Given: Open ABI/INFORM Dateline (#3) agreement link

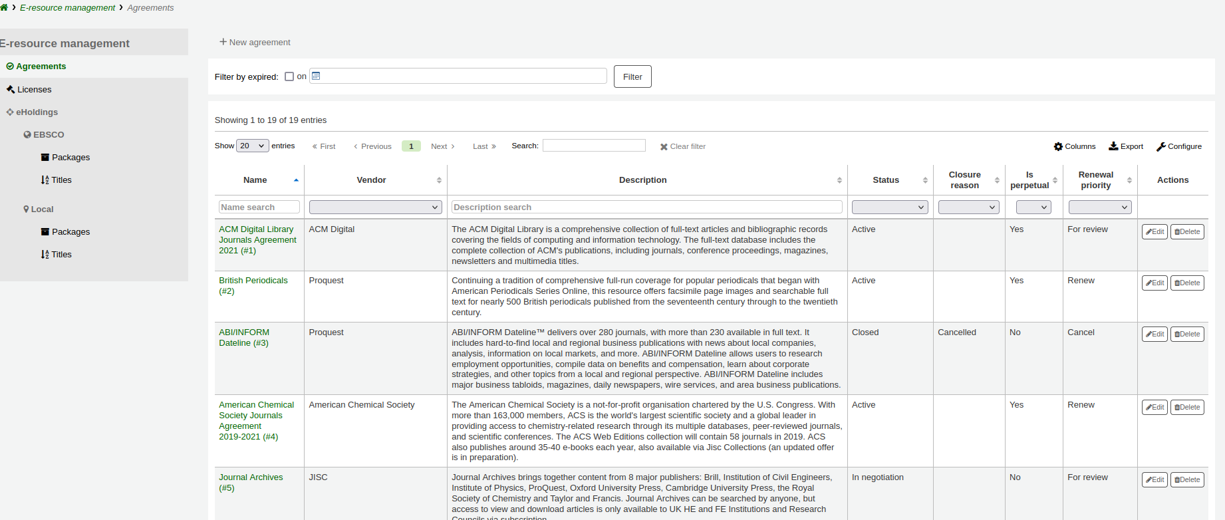Looking at the screenshot, I should tap(244, 338).
